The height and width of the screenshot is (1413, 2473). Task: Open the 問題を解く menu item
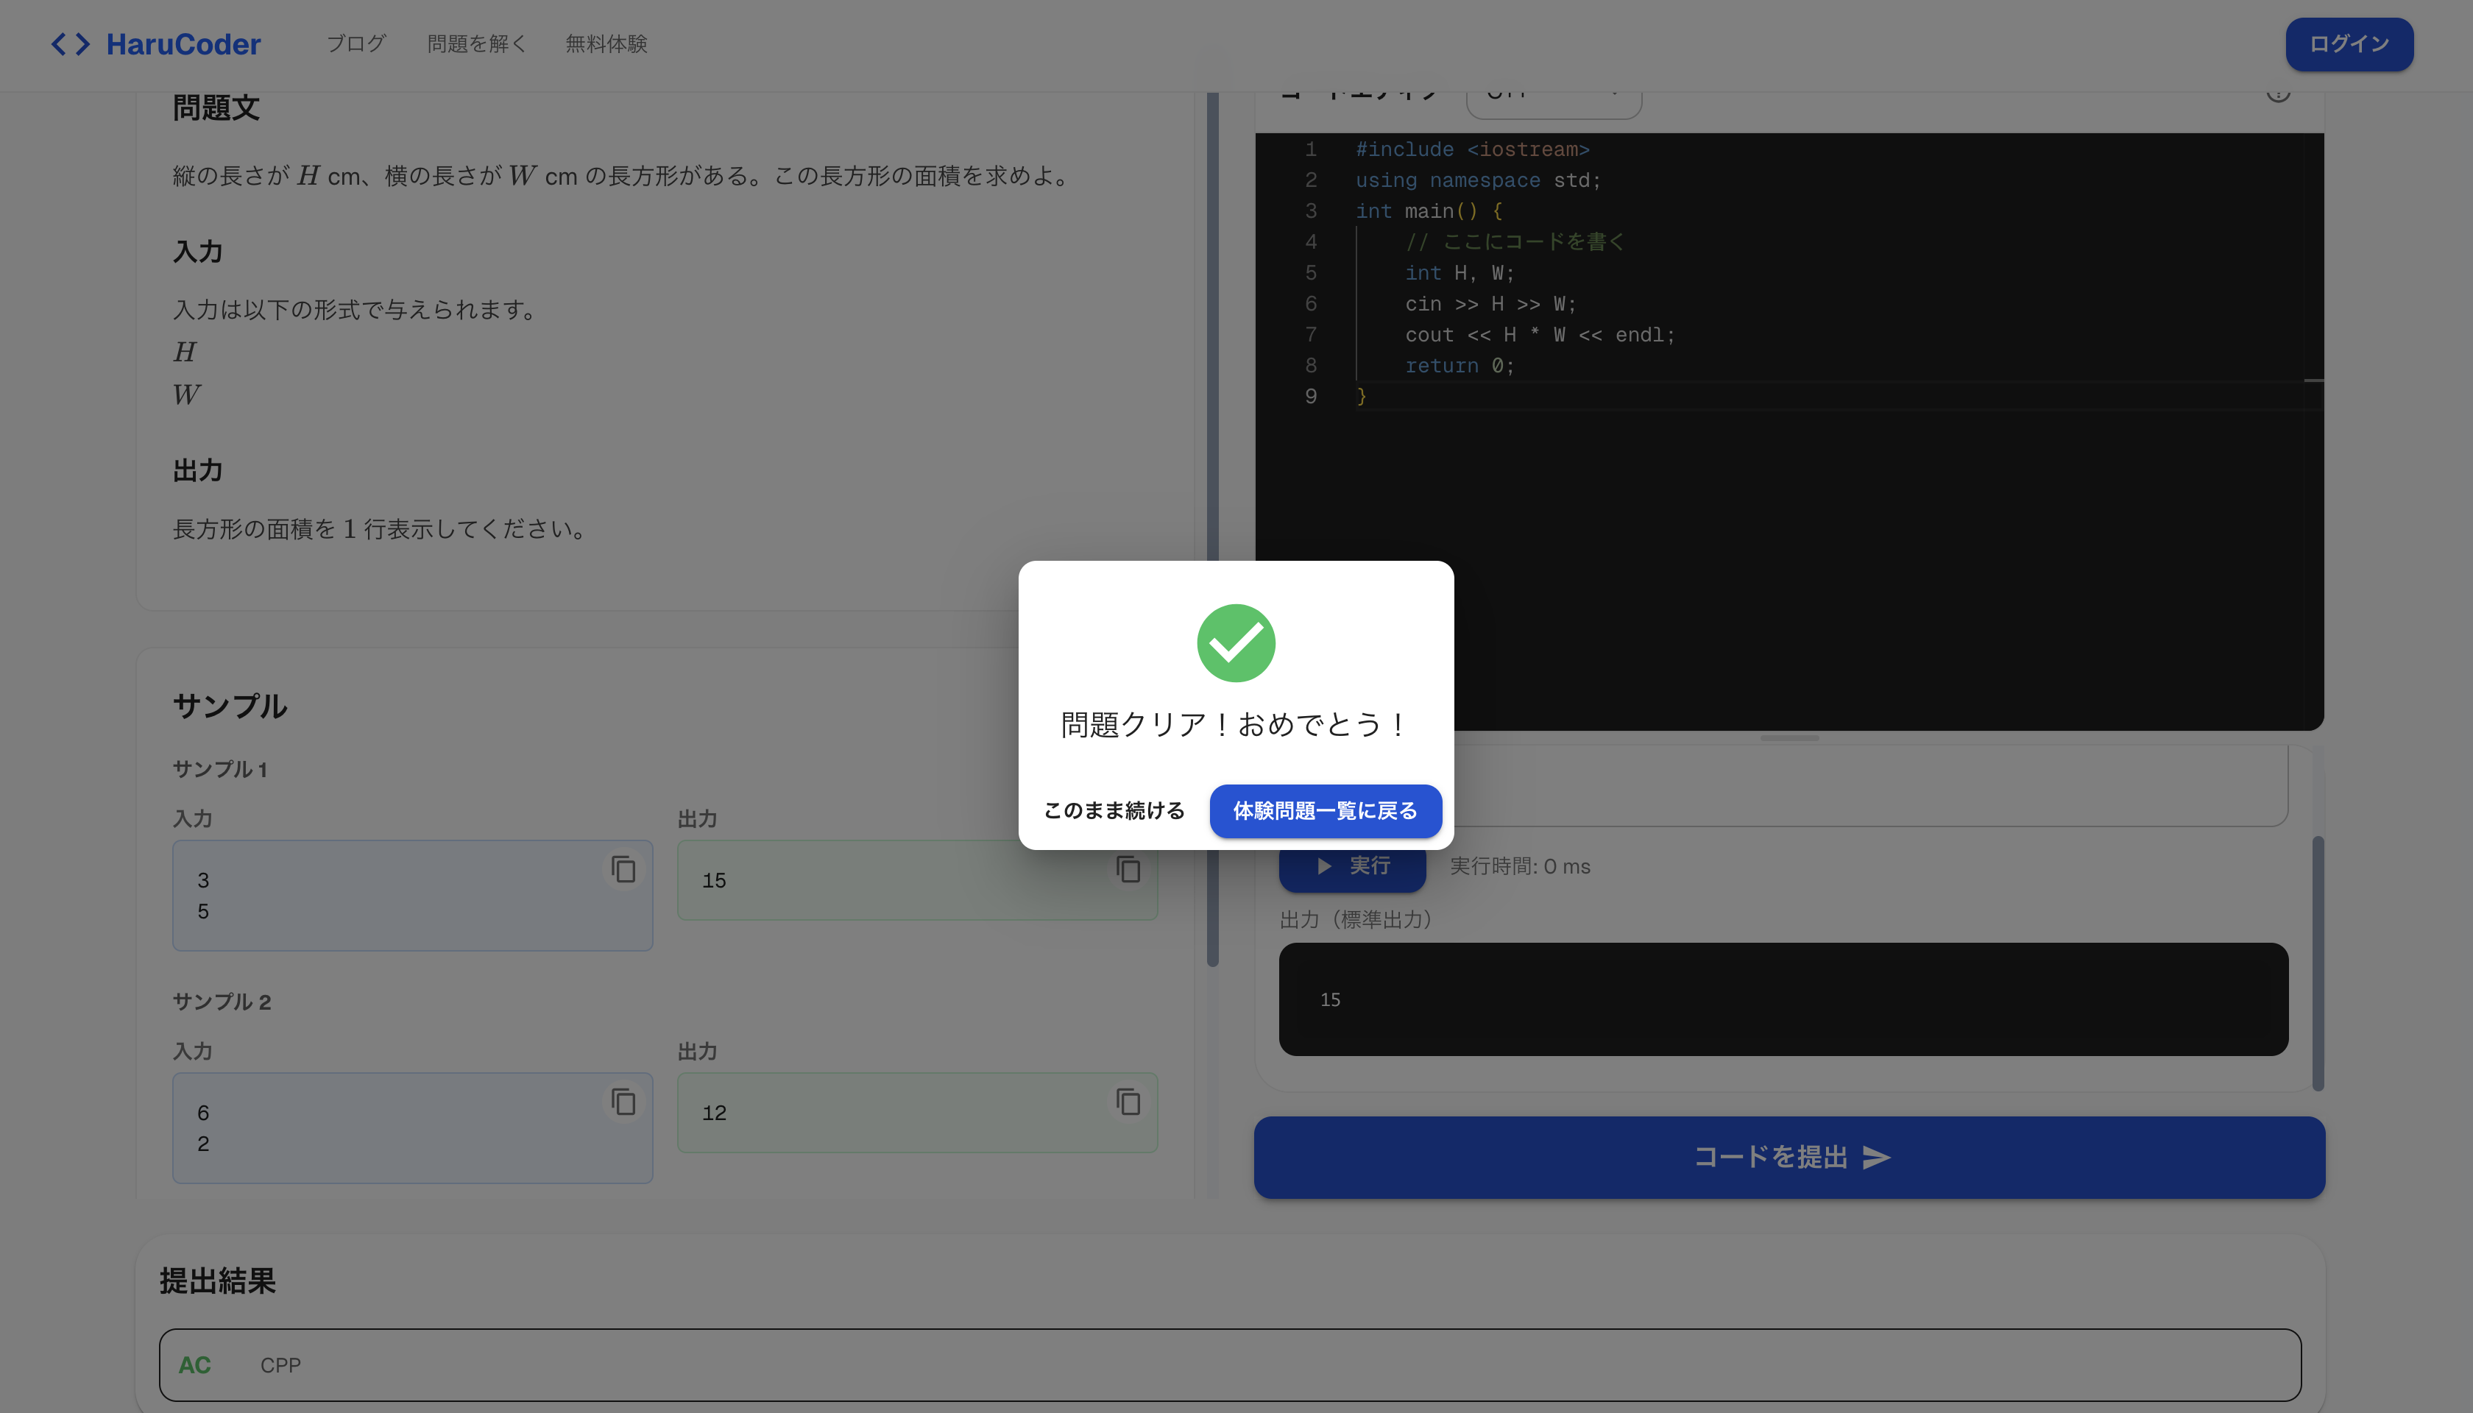[x=476, y=43]
